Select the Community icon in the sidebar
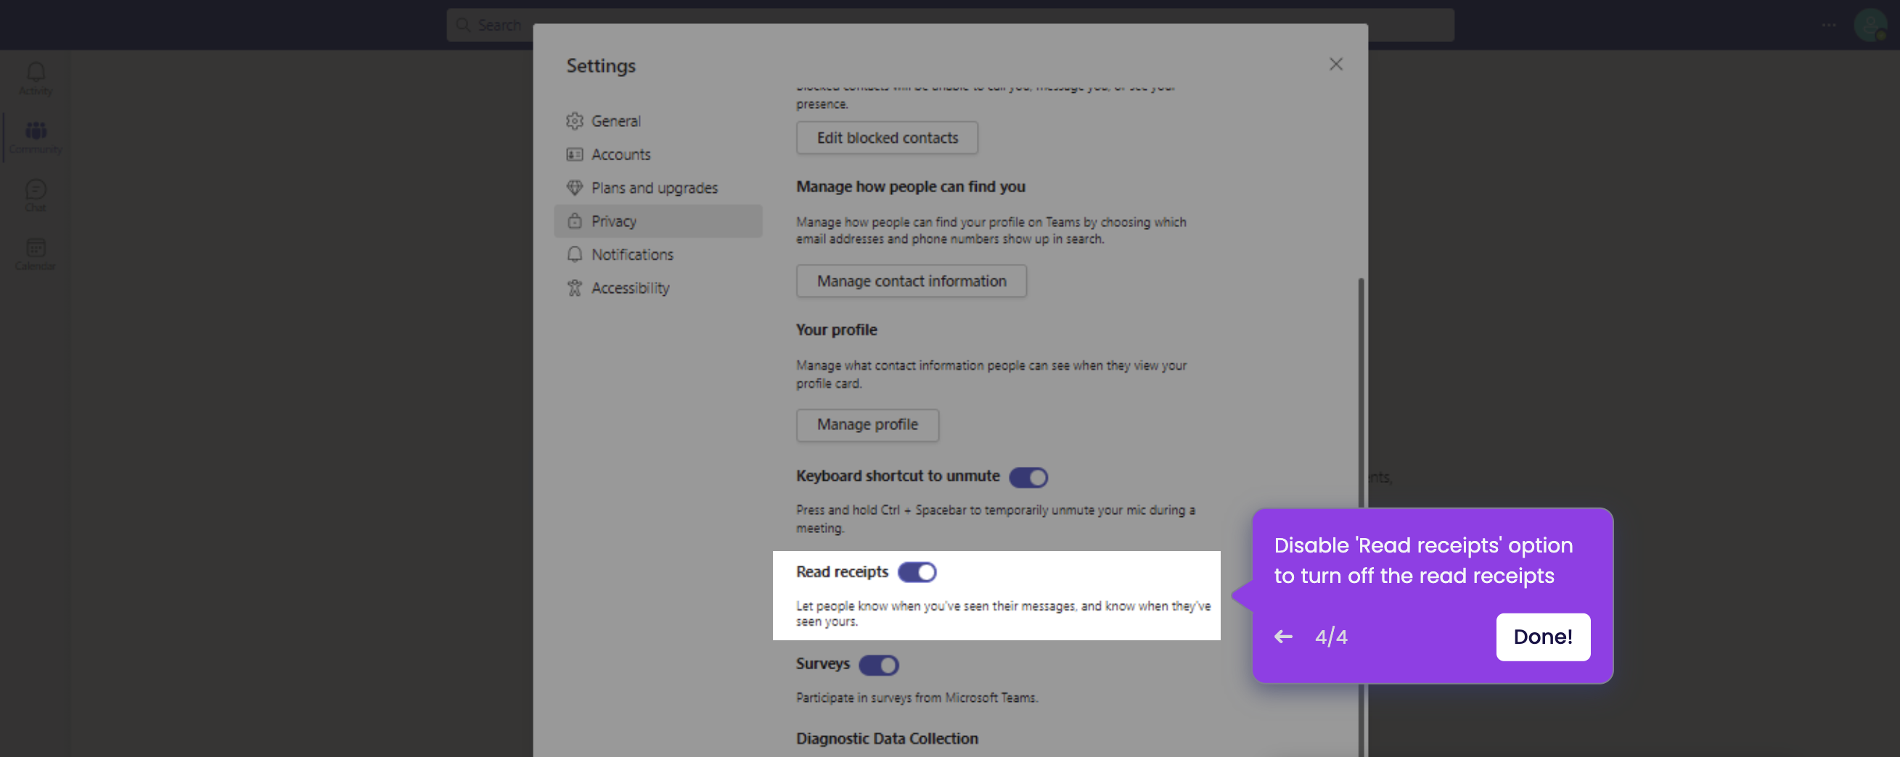The height and width of the screenshot is (757, 1900). coord(35,133)
